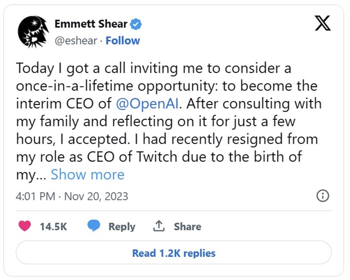The width and height of the screenshot is (350, 280).
Task: Click the 4:01 PM time text
Action: [34, 197]
